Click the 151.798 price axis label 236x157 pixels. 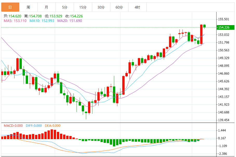coord(224,43)
